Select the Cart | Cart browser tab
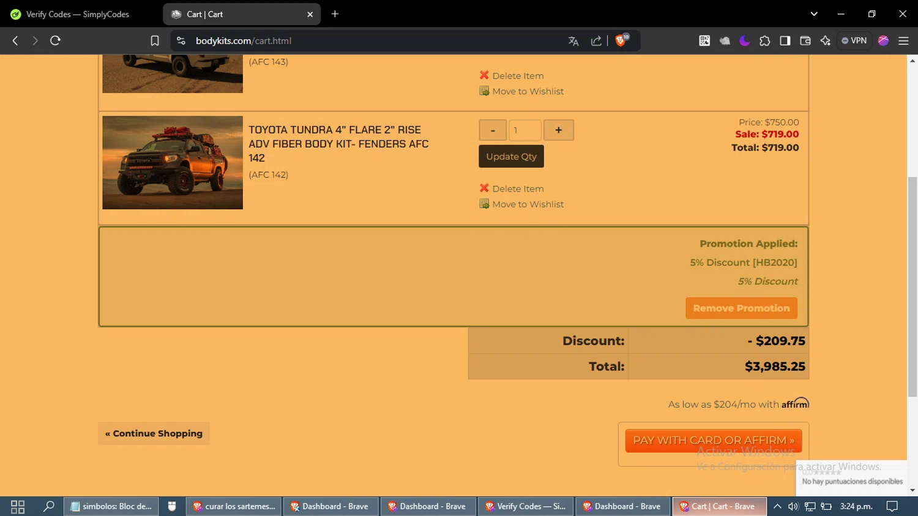 coord(242,14)
